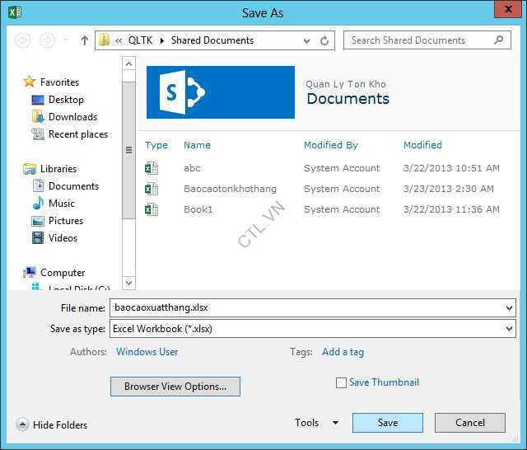Click the navigation pane scrollbar thumb
527x450 pixels.
128,149
